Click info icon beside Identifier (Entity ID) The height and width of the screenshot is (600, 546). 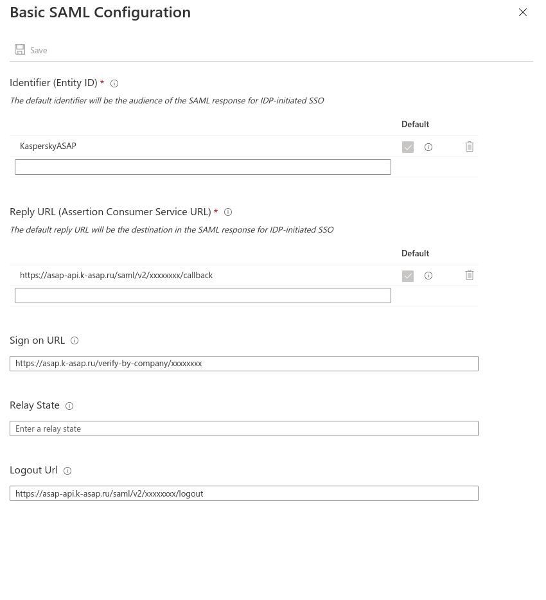coord(114,84)
